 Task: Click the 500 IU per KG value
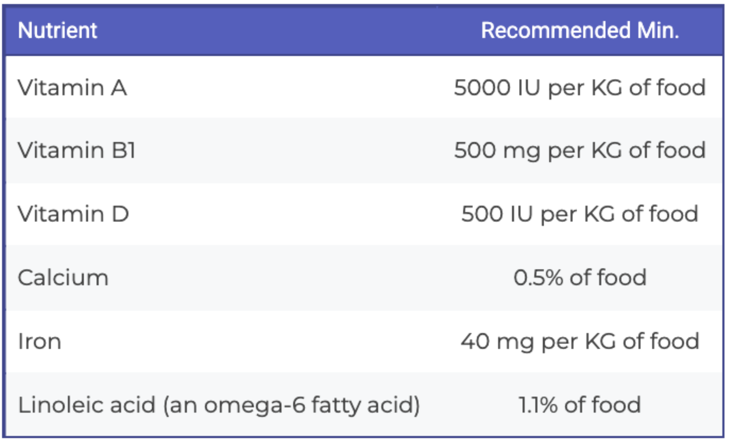pos(579,214)
